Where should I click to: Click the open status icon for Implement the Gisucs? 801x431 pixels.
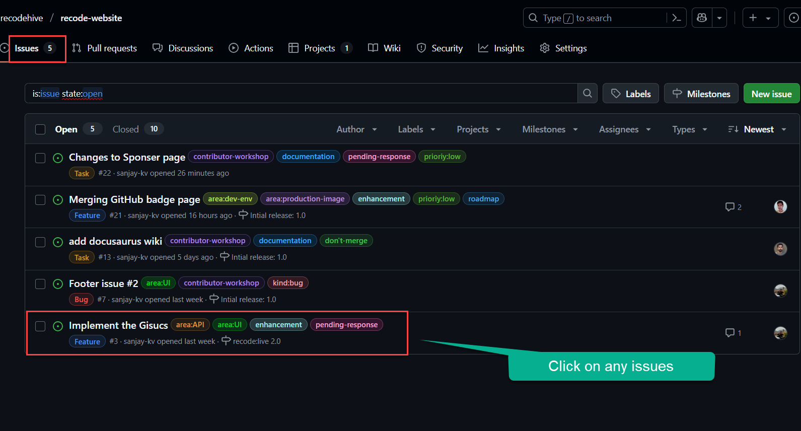[58, 326]
